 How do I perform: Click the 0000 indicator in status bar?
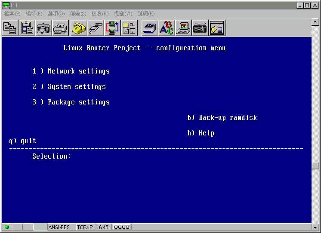pos(122,227)
